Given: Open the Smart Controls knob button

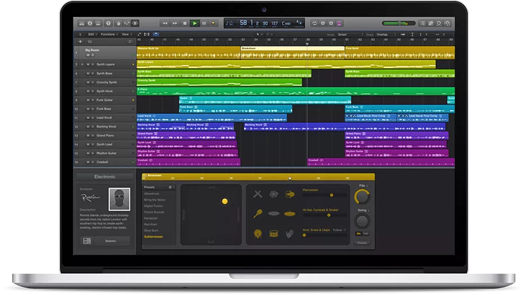Looking at the screenshot, I should pos(118,24).
